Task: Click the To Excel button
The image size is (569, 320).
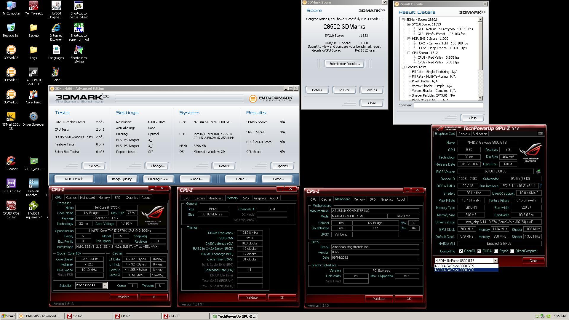Action: click(344, 90)
